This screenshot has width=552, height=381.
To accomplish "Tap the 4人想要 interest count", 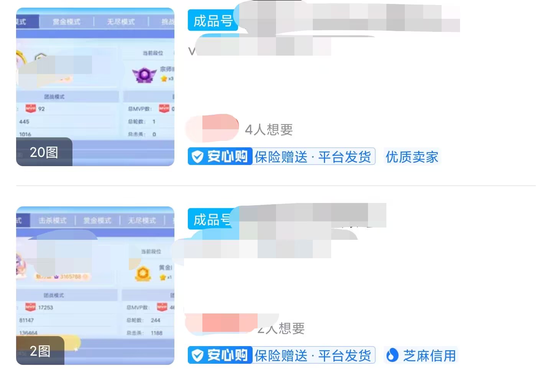I will pyautogui.click(x=269, y=130).
